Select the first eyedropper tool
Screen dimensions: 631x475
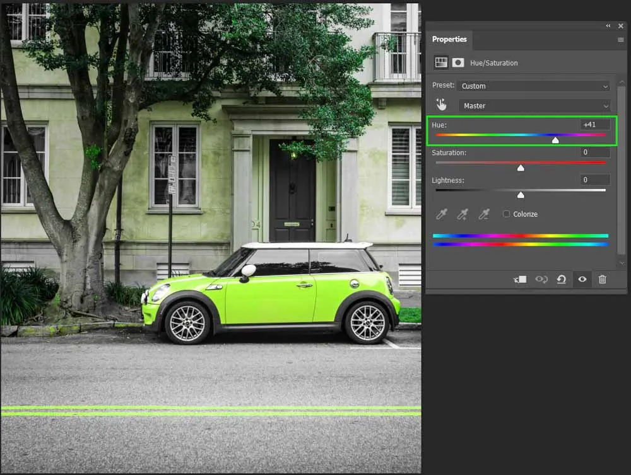coord(441,214)
